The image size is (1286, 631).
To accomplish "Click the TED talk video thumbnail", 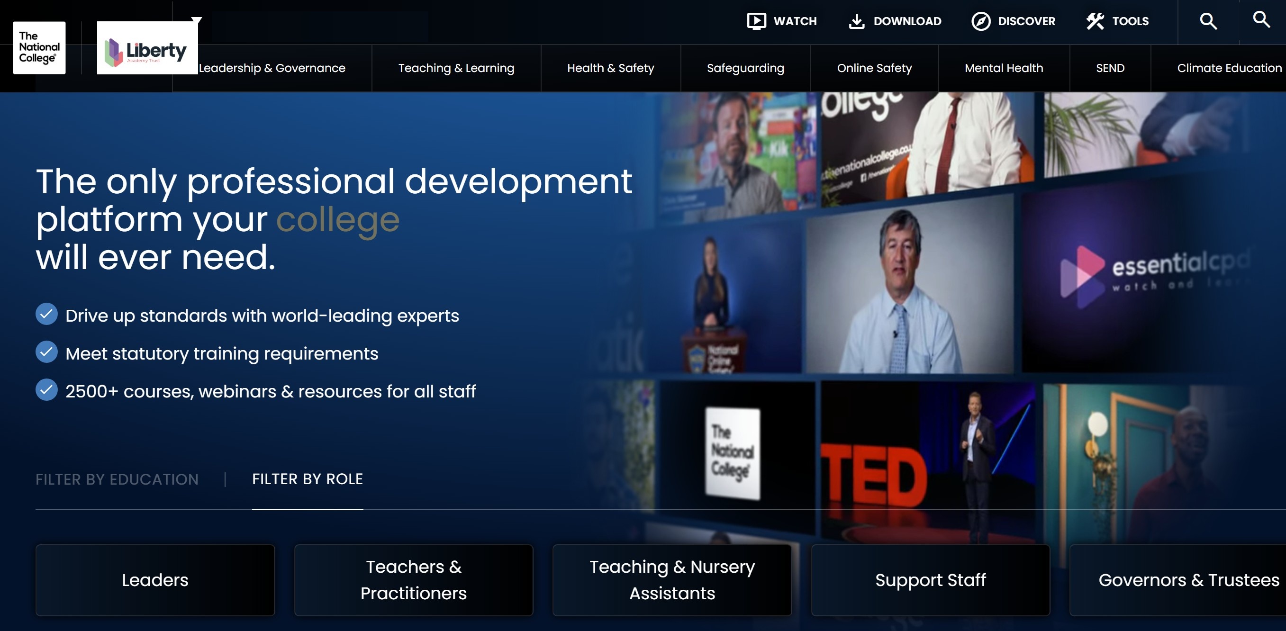I will (928, 462).
